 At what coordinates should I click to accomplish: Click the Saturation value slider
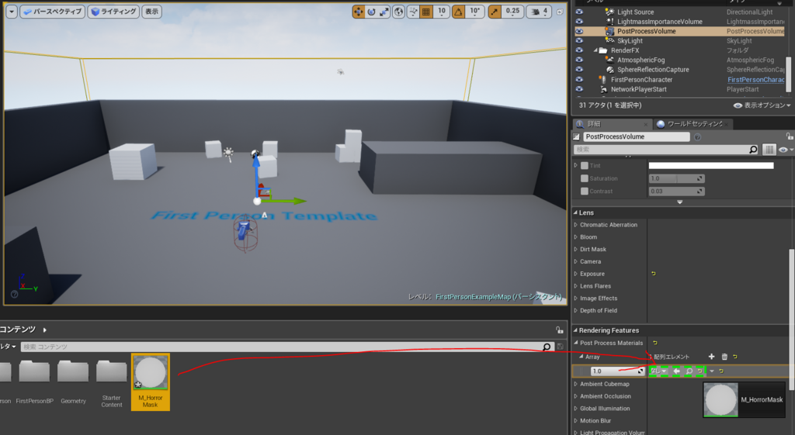click(676, 178)
